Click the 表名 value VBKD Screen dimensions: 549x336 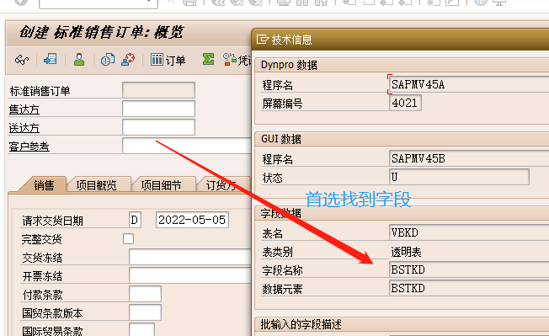coord(469,232)
